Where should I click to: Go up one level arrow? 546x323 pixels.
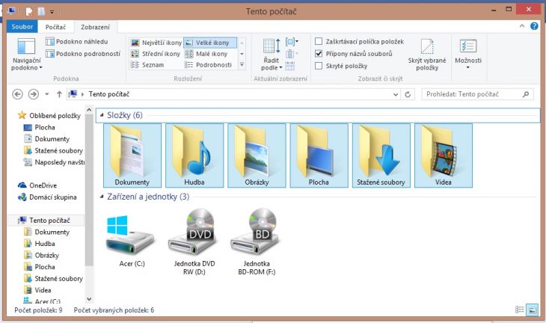click(x=59, y=94)
